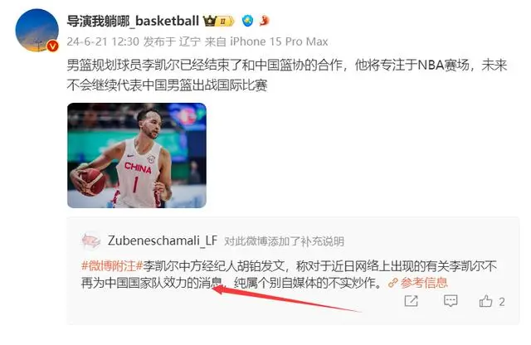The image size is (531, 345).
Task: Click the like count number 2
Action: (x=501, y=302)
